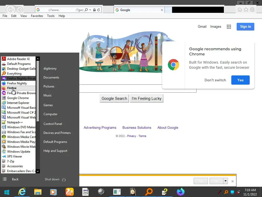Open Business Solutions link
Screen dimensions: 262x197
137,127
